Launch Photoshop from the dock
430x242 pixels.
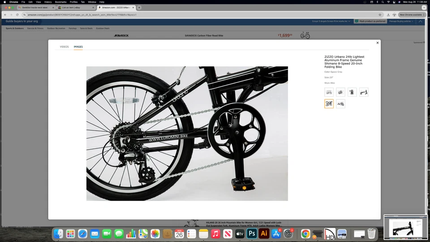(x=252, y=234)
